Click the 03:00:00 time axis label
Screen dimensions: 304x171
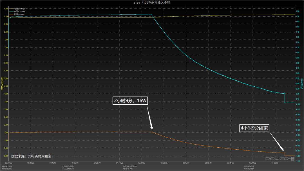pos(208,163)
